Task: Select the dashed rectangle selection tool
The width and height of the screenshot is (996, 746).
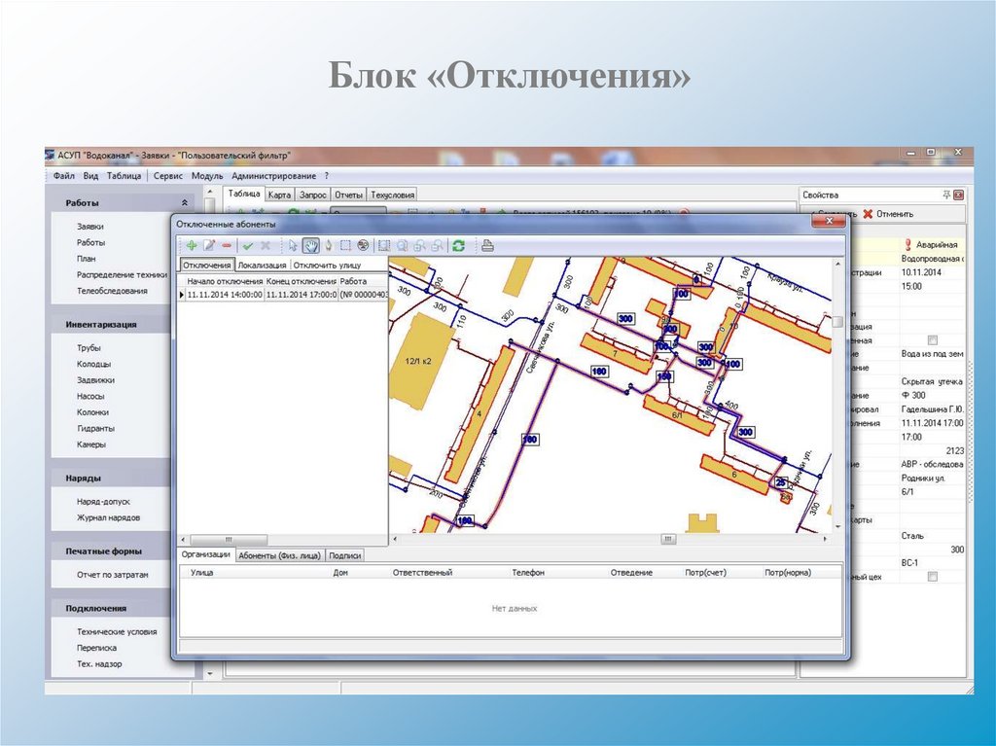Action: tap(344, 245)
